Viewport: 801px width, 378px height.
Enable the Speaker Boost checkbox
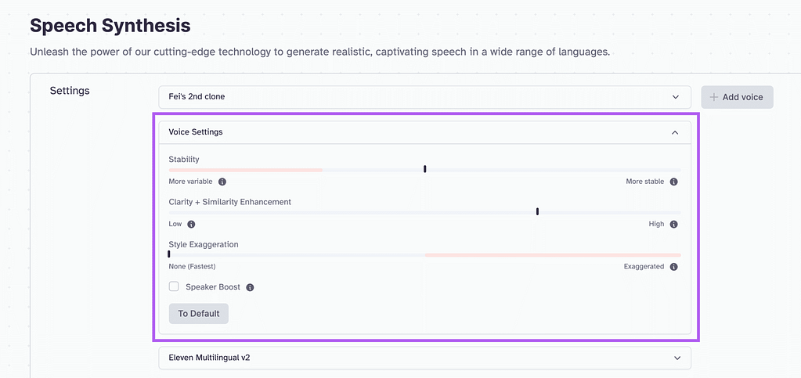(174, 287)
